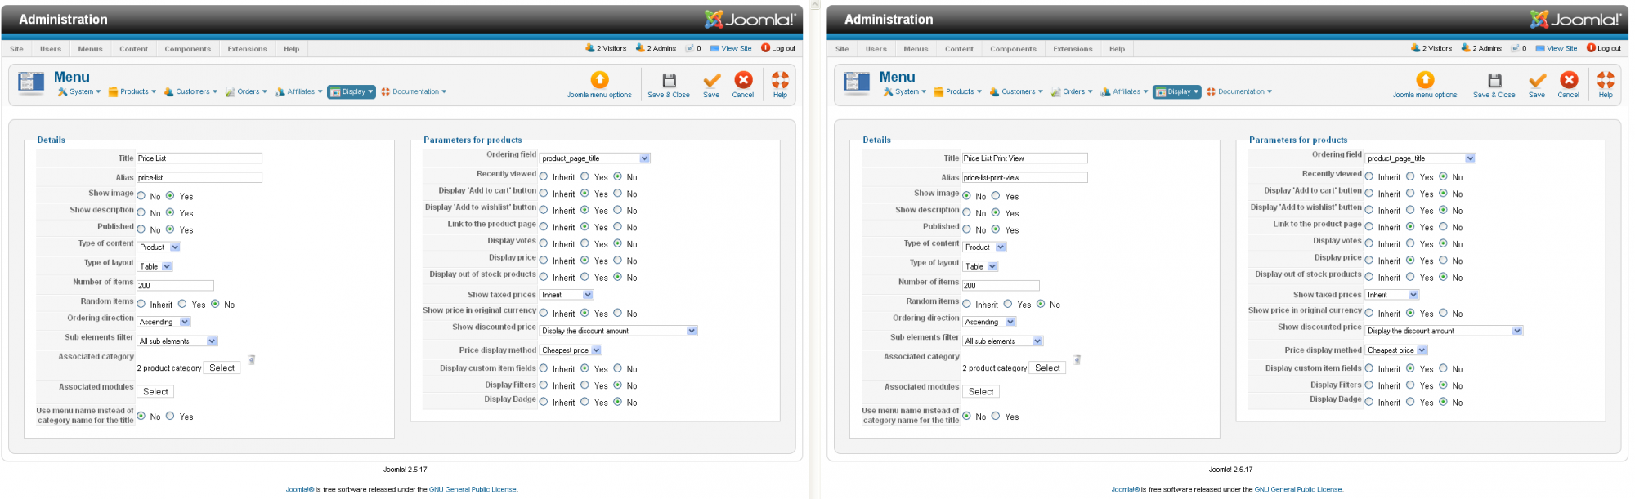This screenshot has height=499, width=1635.
Task: Set Random items to Yes on Price List page
Action: tap(182, 304)
